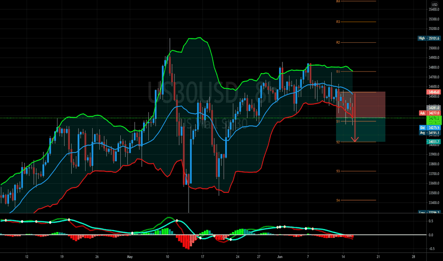Click the 26 date on time axis
The image size is (443, 261).
pyautogui.click(x=97, y=257)
